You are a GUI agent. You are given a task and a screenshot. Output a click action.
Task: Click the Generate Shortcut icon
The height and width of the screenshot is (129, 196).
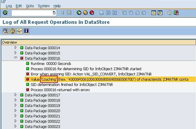click(160, 13)
